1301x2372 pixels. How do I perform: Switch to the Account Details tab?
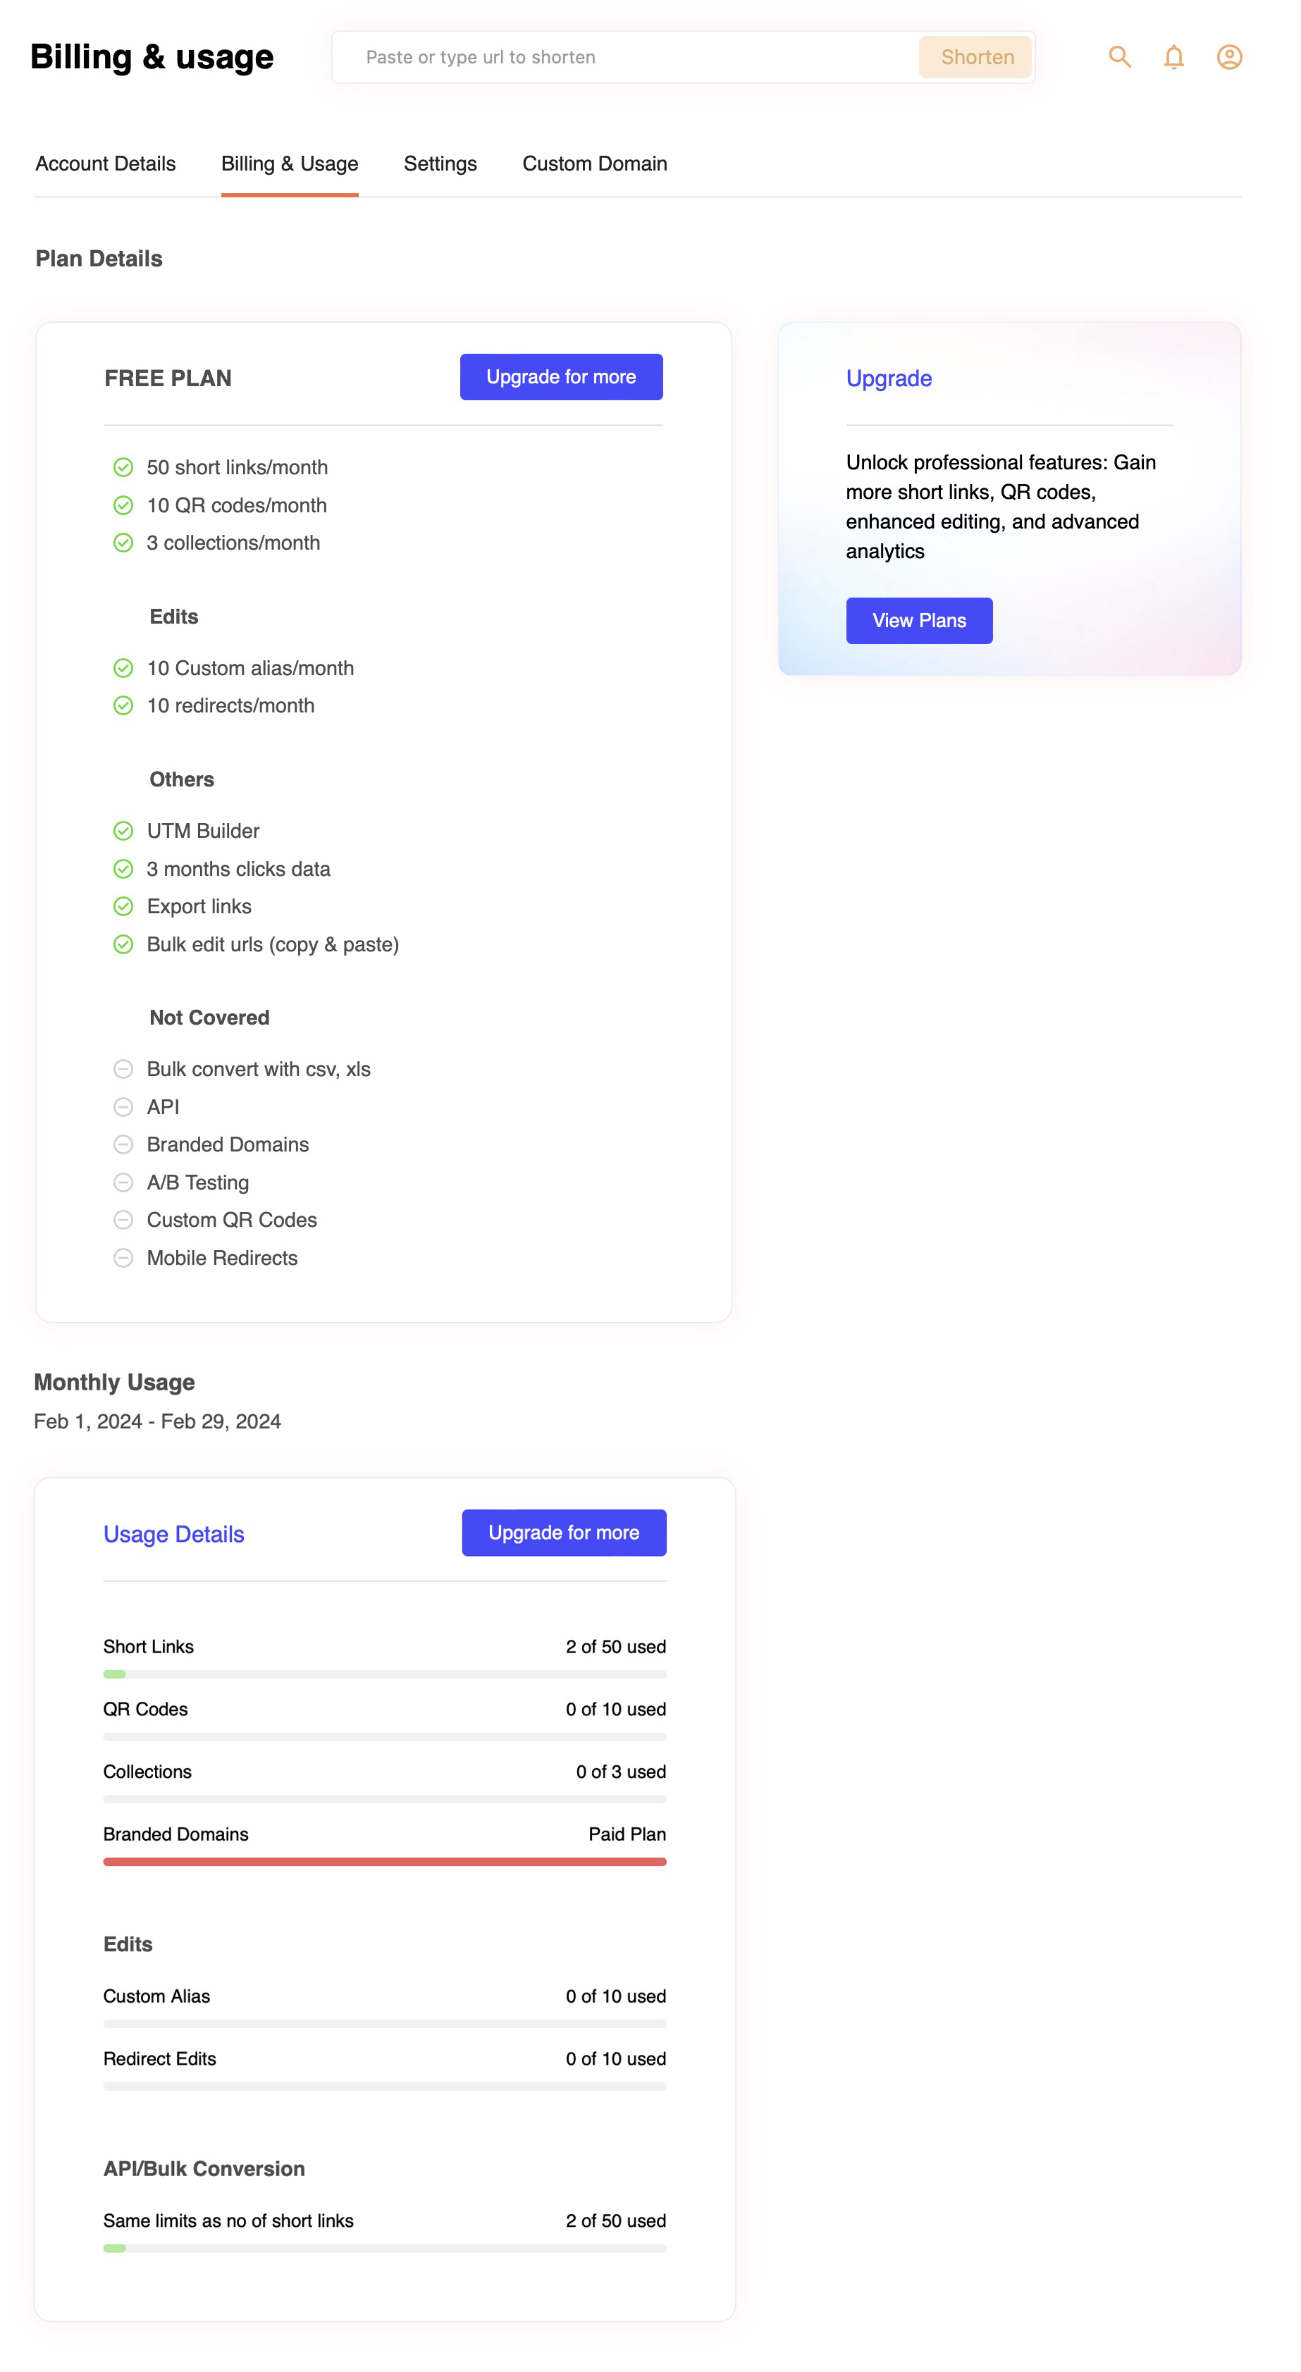(106, 164)
